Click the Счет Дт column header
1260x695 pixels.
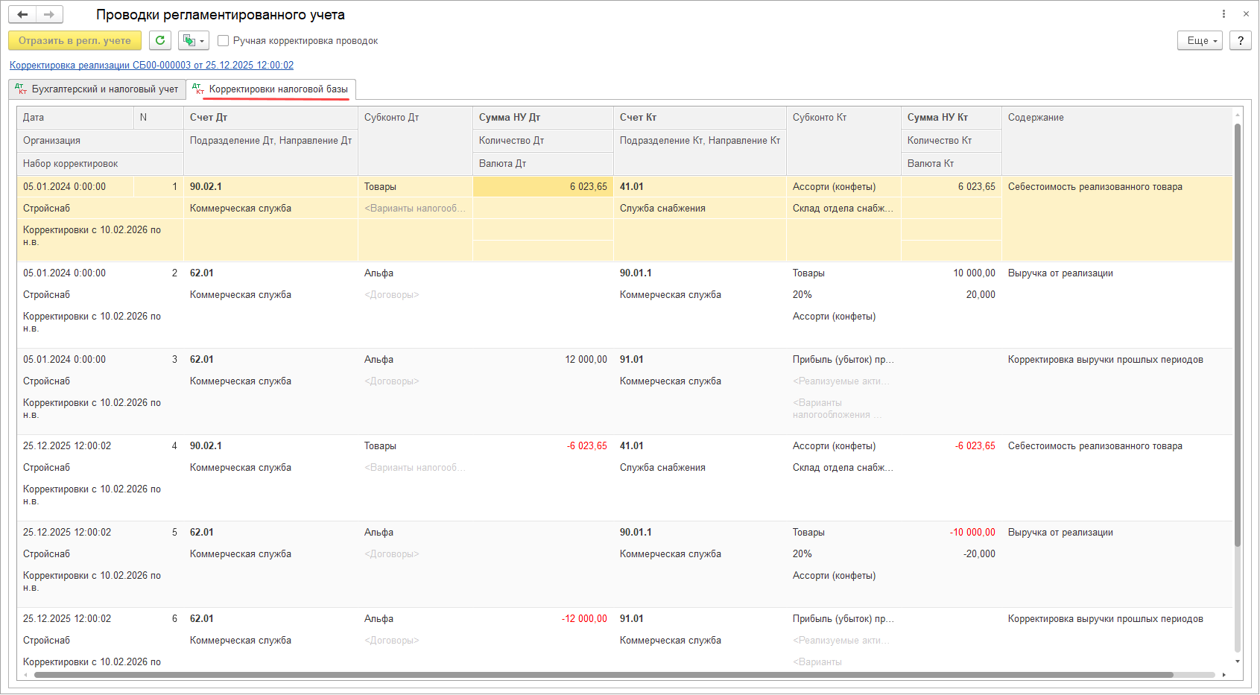pyautogui.click(x=209, y=118)
